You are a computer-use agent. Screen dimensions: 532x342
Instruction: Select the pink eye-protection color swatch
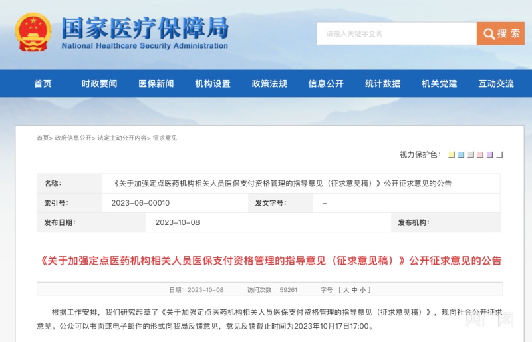point(480,155)
